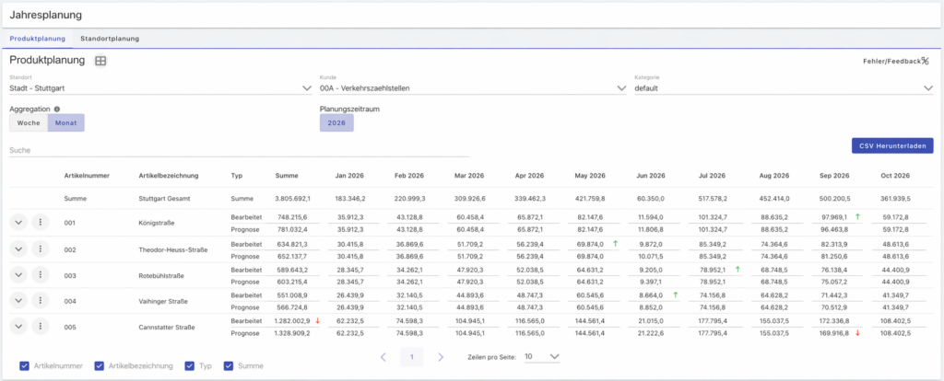Viewport: 944px width, 381px height.
Task: Switch aggregation to Woche
Action: tap(29, 122)
